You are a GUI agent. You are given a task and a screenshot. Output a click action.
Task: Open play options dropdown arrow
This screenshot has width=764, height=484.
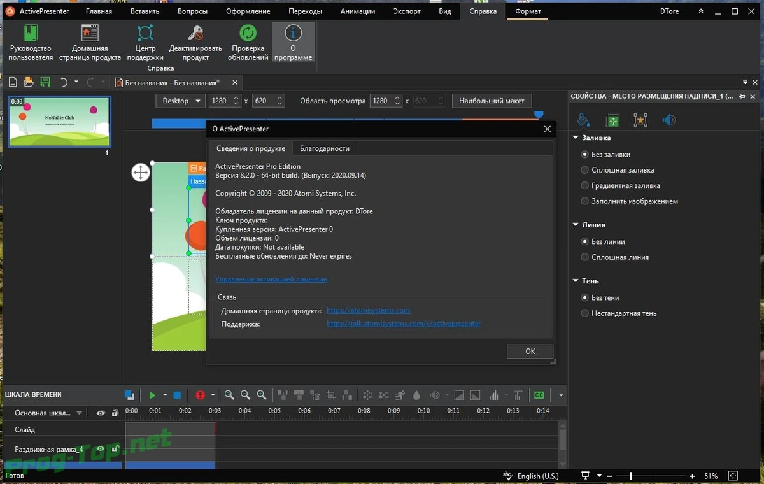click(x=165, y=395)
